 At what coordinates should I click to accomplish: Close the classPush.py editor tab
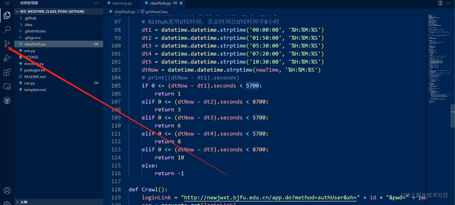[181, 3]
